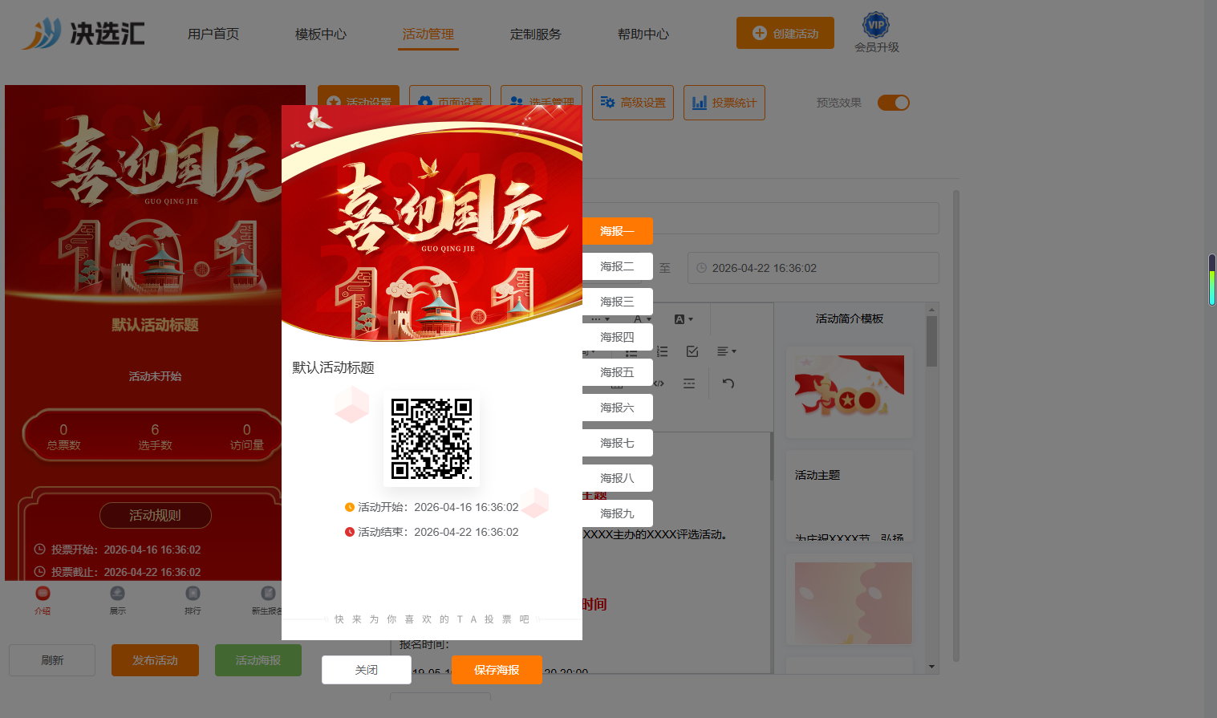Click the 活动主题 template card
Image resolution: width=1217 pixels, height=718 pixels.
point(850,495)
